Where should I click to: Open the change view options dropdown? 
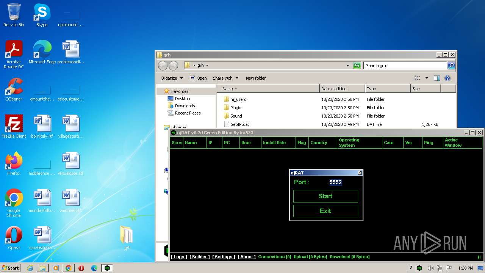[427, 78]
